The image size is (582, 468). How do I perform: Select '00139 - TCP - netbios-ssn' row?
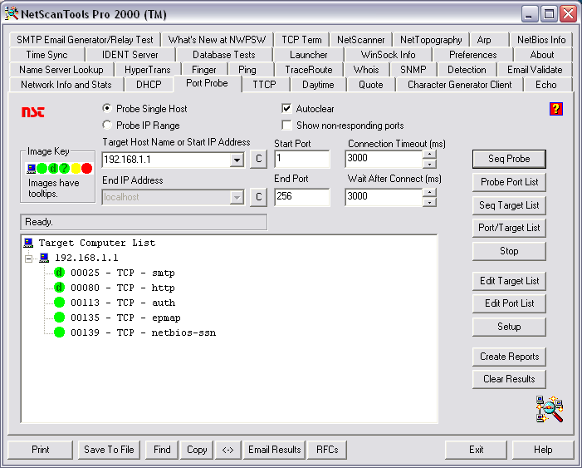[144, 333]
